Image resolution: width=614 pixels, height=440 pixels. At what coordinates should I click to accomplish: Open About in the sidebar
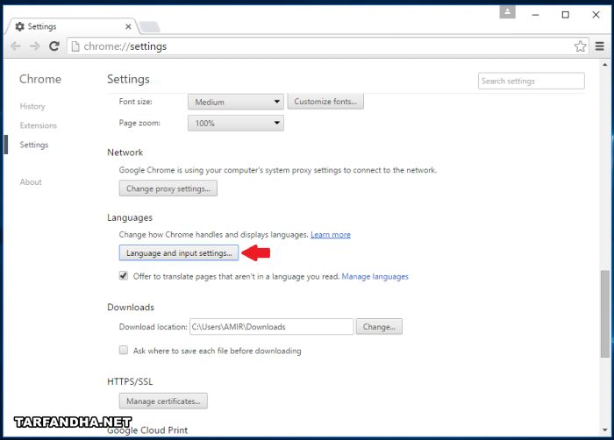tap(31, 182)
